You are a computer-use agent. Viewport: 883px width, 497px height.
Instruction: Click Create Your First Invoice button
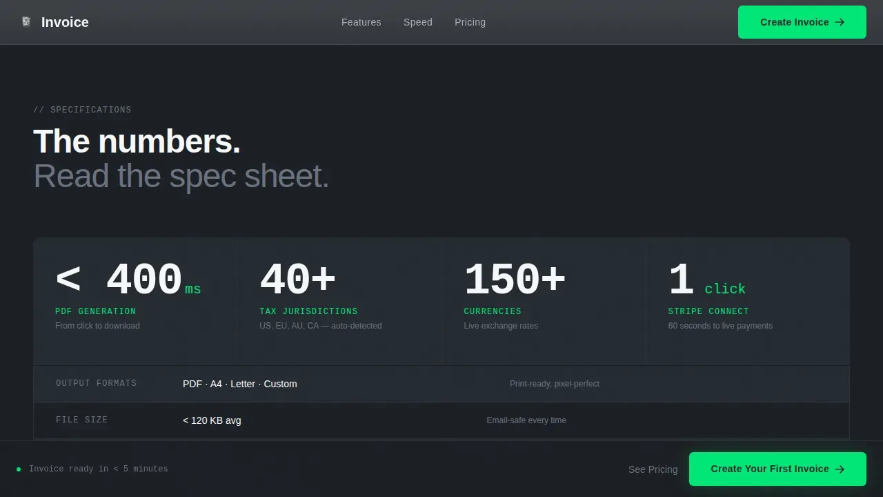pos(777,469)
